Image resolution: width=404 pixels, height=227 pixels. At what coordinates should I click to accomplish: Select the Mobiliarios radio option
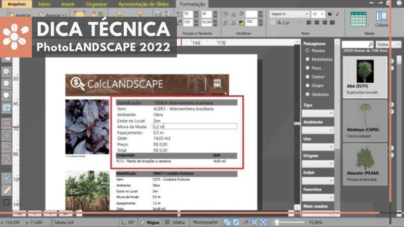tap(308, 59)
